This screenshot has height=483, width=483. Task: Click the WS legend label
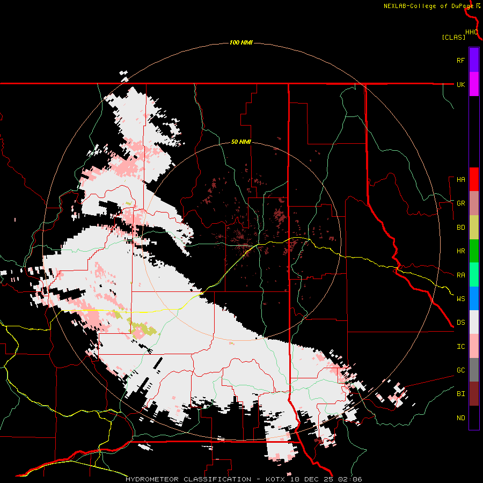[x=460, y=299]
